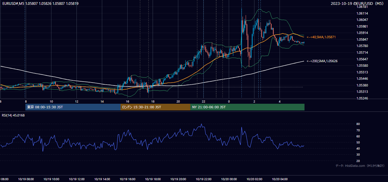Viewport: 388px width, 182px height.
Task: Click price axis label 1.05847
Action: pyautogui.click(x=362, y=39)
